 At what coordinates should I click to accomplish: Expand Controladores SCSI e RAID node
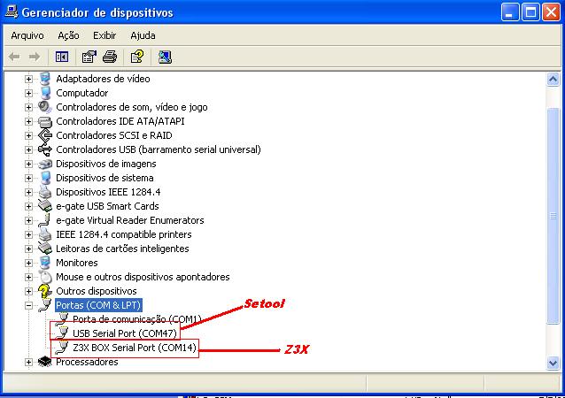click(x=28, y=135)
